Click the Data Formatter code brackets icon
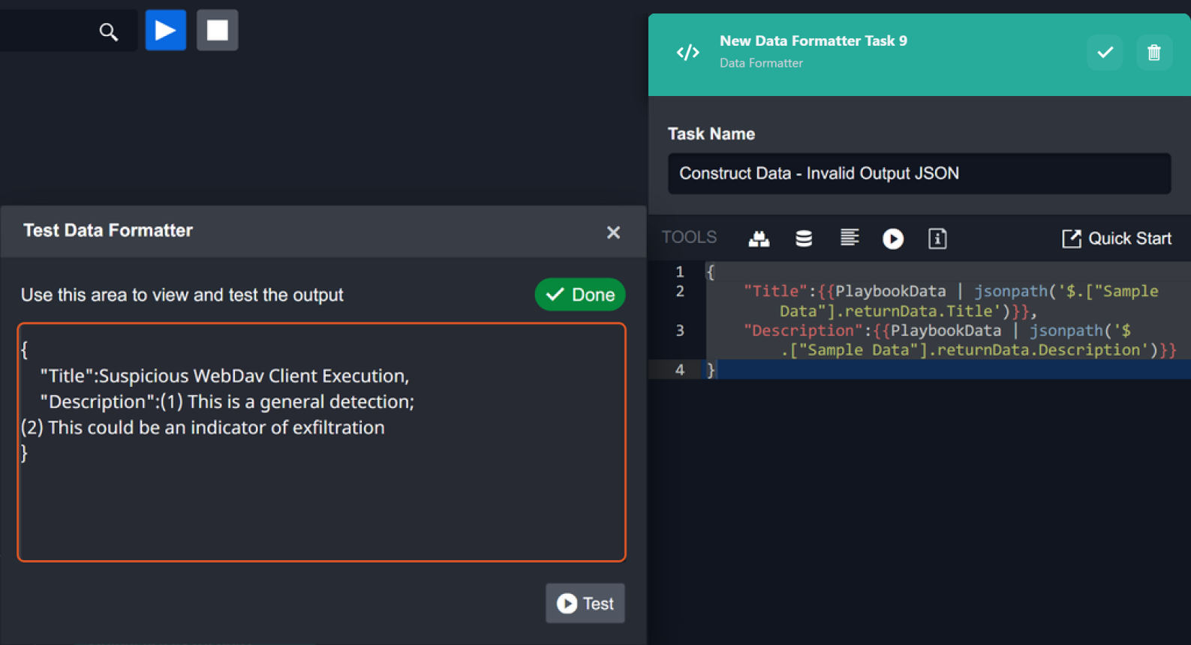This screenshot has height=645, width=1191. [x=687, y=52]
